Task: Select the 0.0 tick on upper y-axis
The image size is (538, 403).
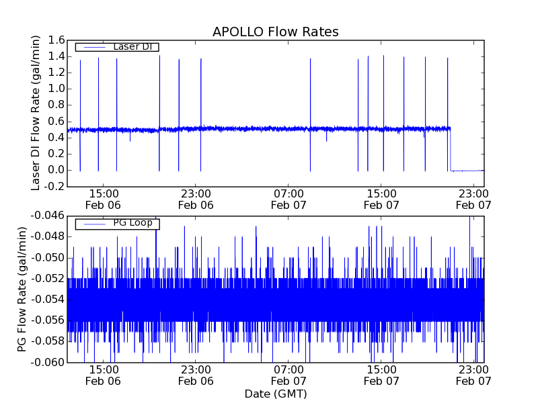Action: [x=55, y=170]
